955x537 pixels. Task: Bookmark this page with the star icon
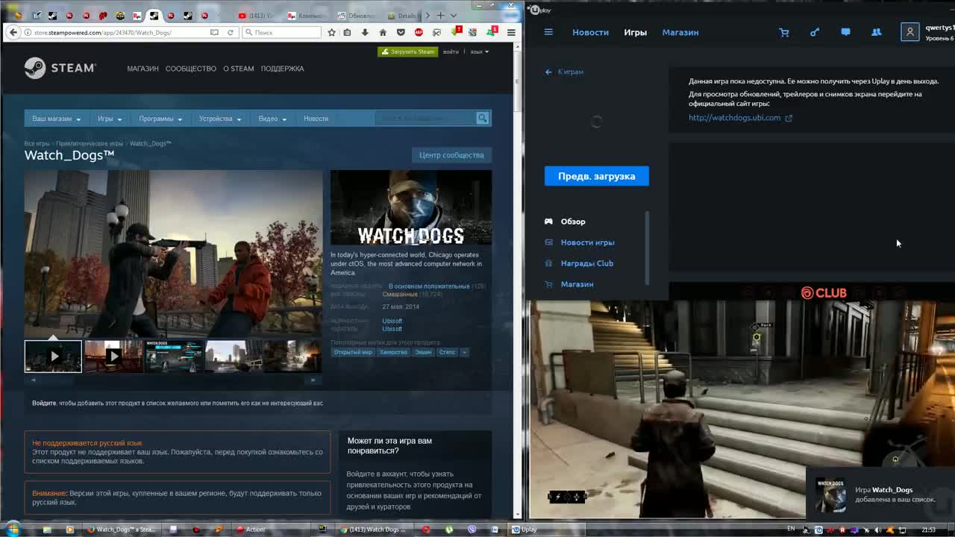tap(331, 32)
